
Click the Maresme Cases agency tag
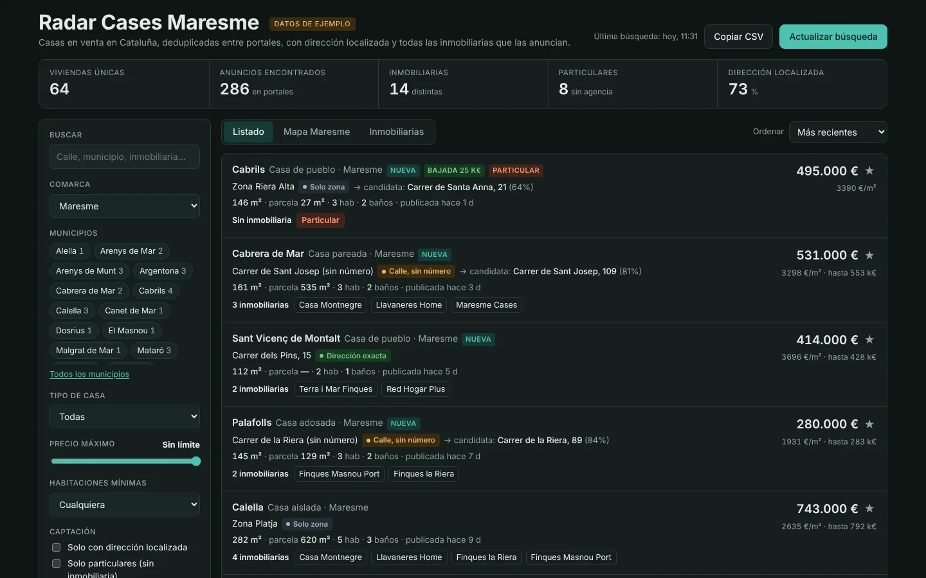(x=486, y=305)
